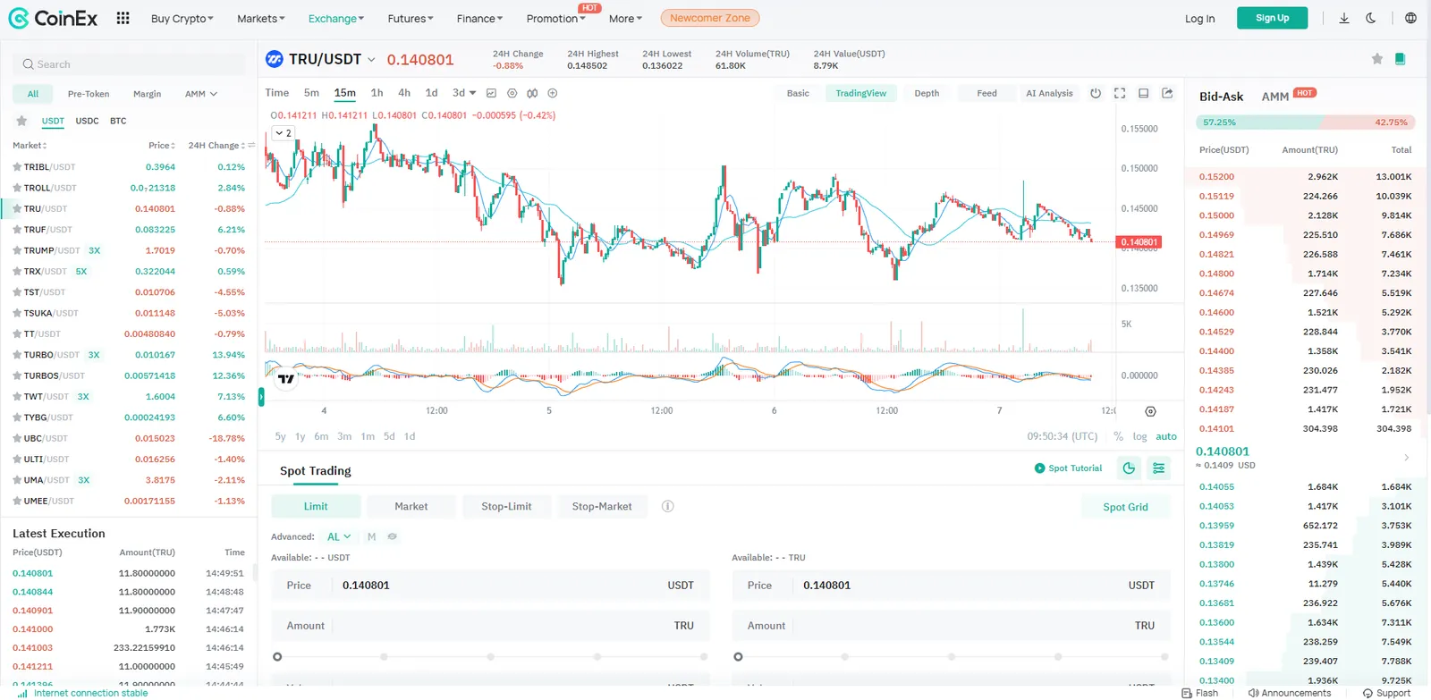The image size is (1431, 700).
Task: Select the Market order tab
Action: tap(411, 506)
